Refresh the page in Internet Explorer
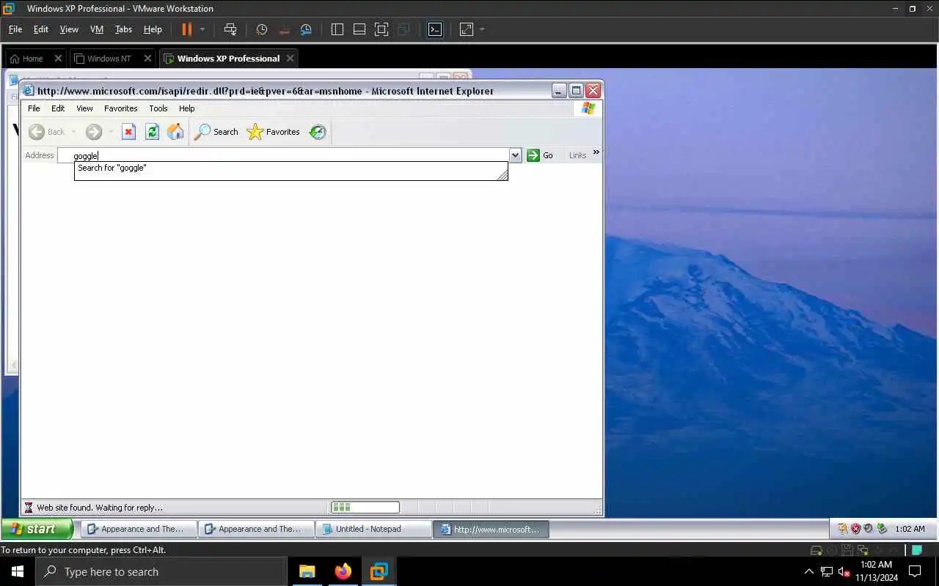Image resolution: width=939 pixels, height=586 pixels. click(x=152, y=132)
